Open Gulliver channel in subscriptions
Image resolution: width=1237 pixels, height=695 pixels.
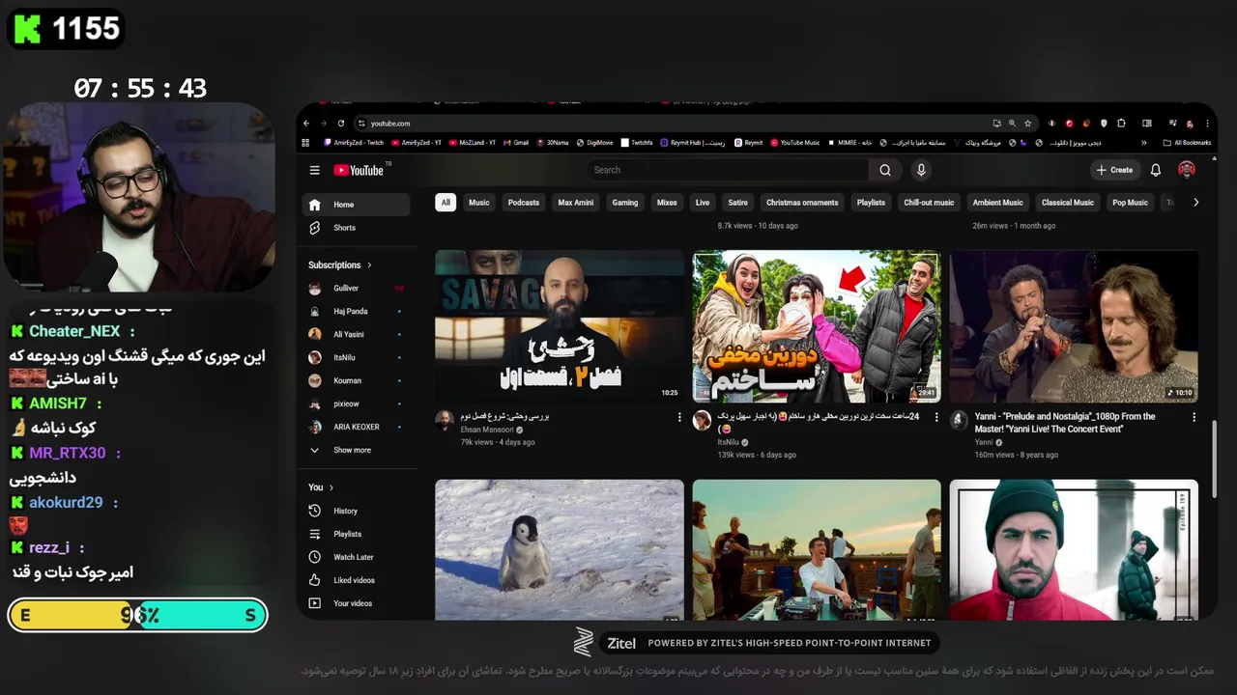tap(356, 289)
